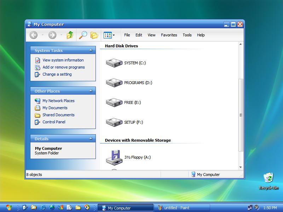283x212 pixels.
Task: Click the 1:50 PM taskbar clock
Action: tap(270, 208)
